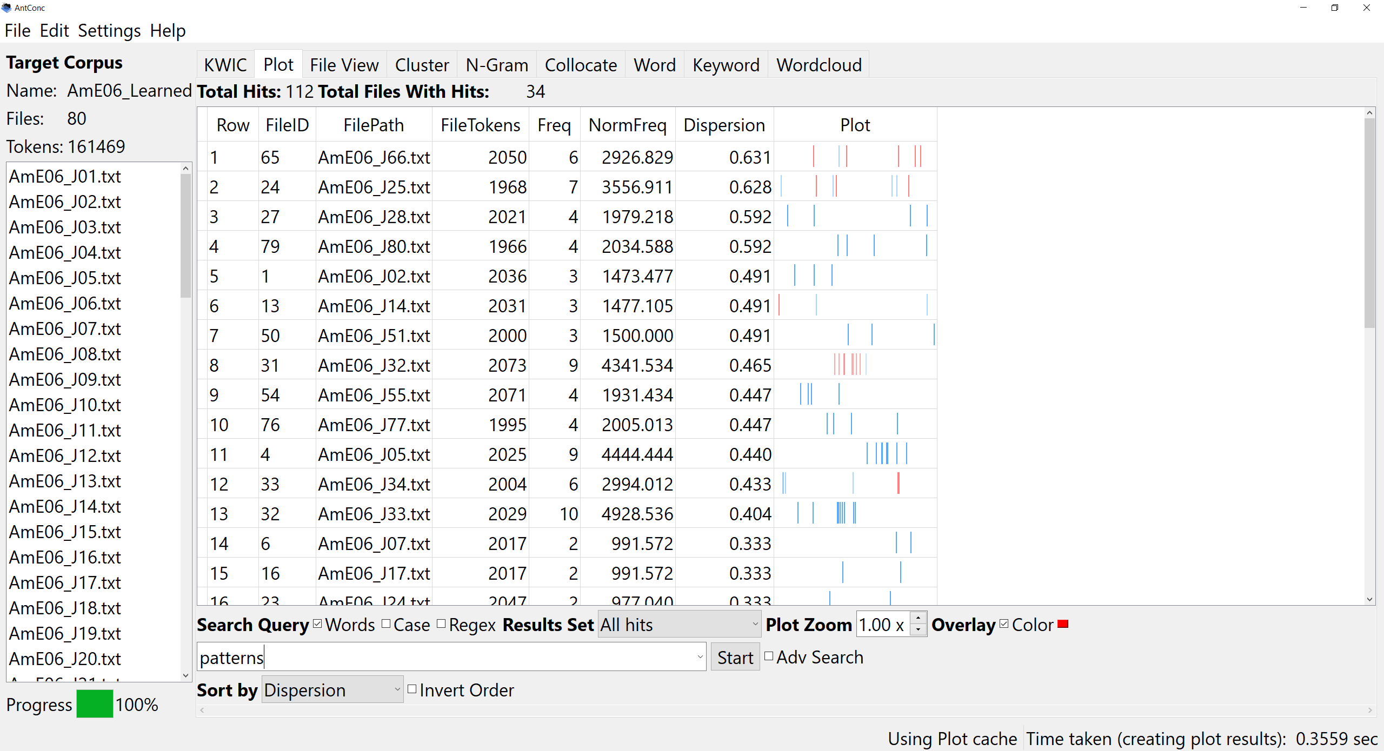
Task: Enable Invert Order checkbox
Action: click(412, 689)
